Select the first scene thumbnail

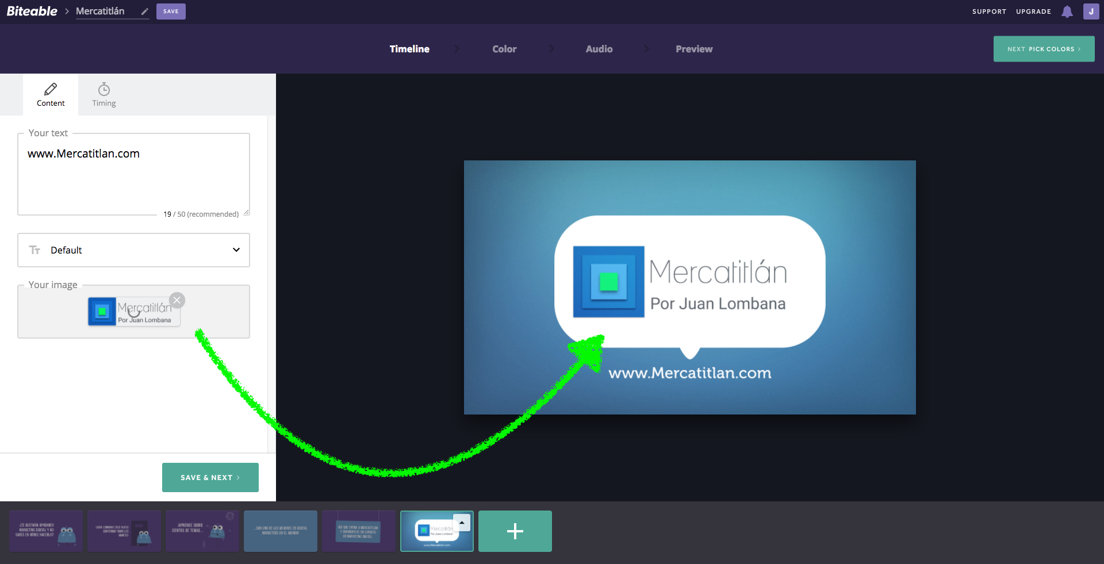click(x=46, y=531)
